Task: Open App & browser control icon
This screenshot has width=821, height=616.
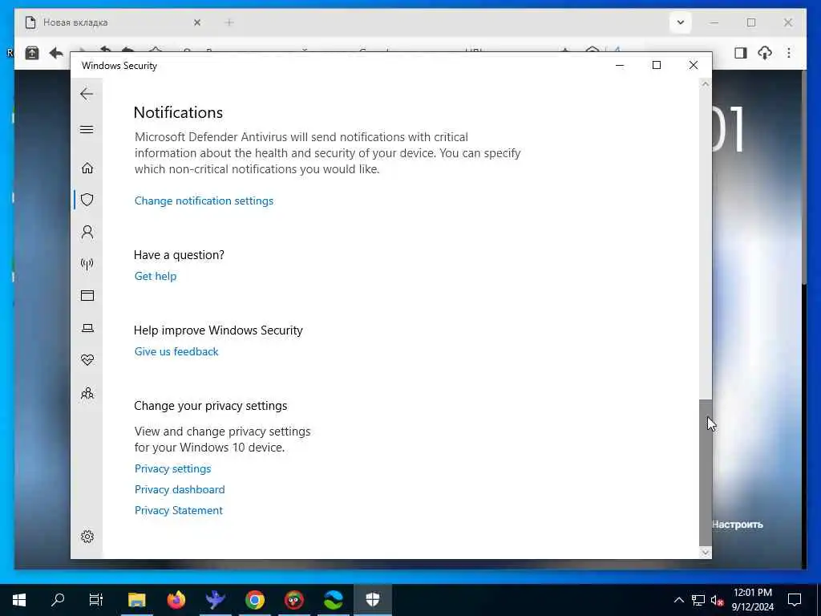Action: [x=87, y=296]
